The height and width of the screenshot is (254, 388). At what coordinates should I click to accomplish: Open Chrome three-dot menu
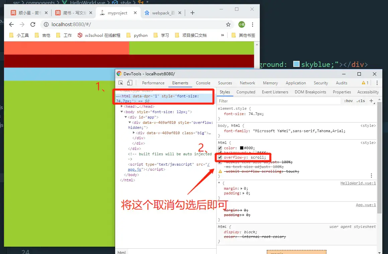pyautogui.click(x=252, y=24)
